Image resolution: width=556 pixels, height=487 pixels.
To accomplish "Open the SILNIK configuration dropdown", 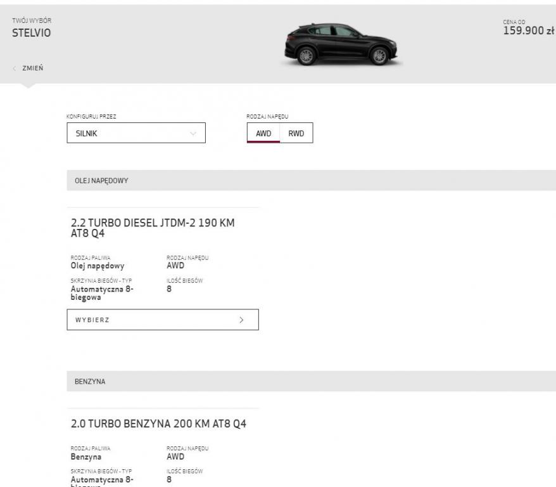I will [x=136, y=133].
